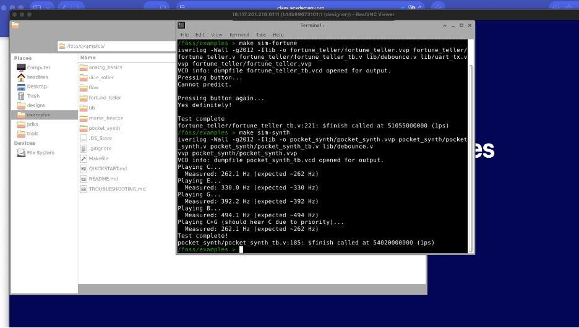
Task: Open File System under Devices
Action: 40,153
